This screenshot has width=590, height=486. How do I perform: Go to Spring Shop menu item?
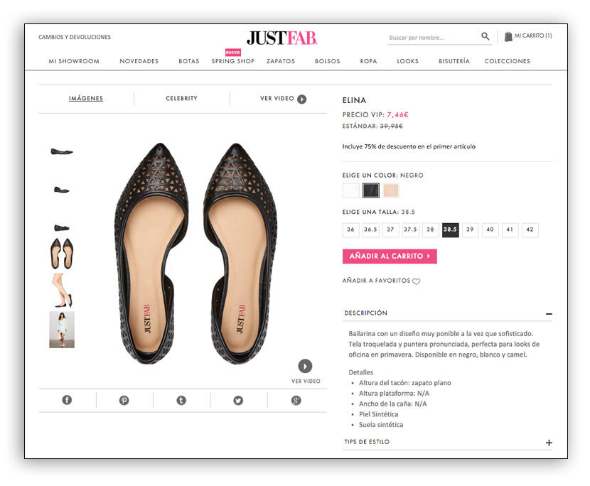232,61
